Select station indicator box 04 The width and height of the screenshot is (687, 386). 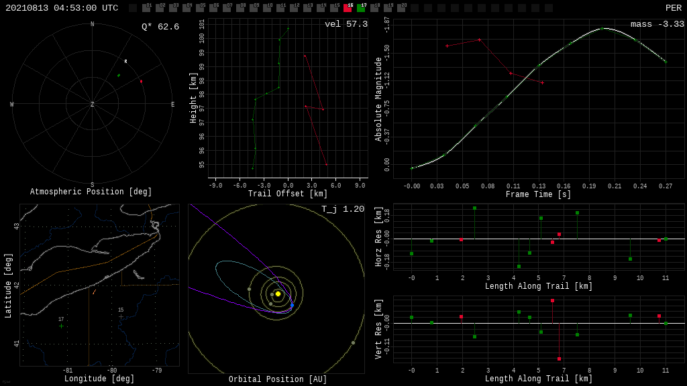point(187,7)
